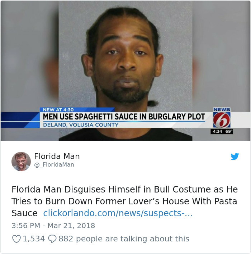Open the @_FloridaMan handle link
The image size is (251, 254).
tap(54, 165)
